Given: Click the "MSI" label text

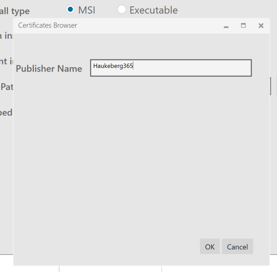Looking at the screenshot, I should (87, 10).
